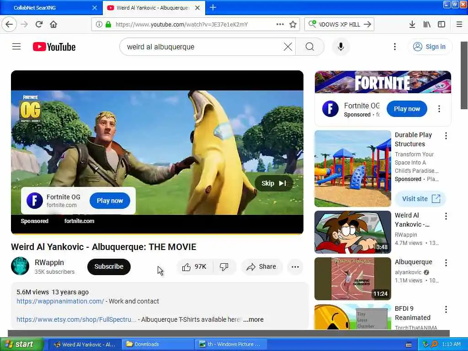Open the browser library icon

[427, 25]
